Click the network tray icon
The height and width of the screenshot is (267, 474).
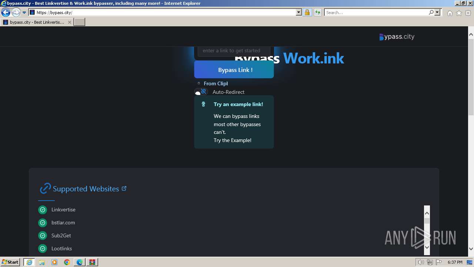(x=430, y=262)
